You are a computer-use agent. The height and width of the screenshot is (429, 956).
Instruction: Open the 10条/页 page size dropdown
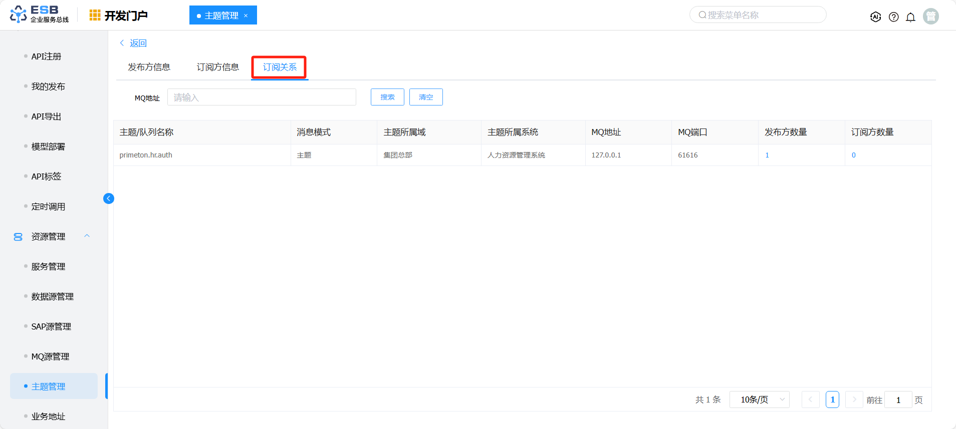759,399
